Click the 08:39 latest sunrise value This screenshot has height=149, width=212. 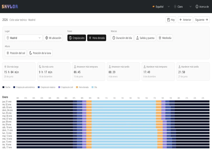click(112, 72)
